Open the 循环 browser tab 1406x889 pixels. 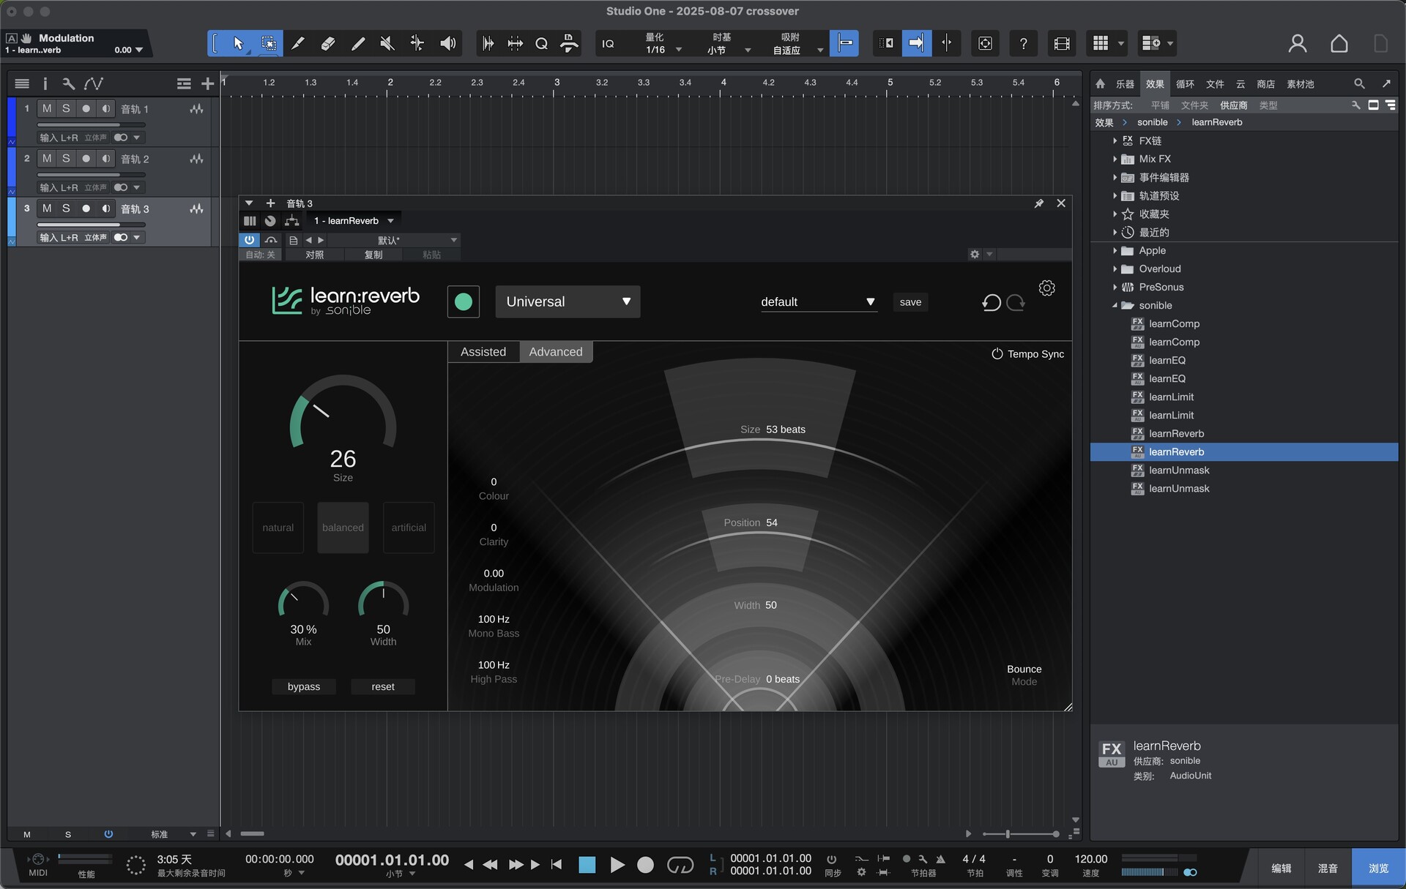(x=1185, y=84)
